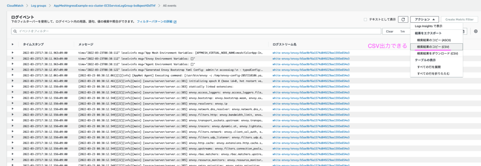Choose すべての行を折りたたむ menu item
Viewport: 481px width, 166px height.
437,74
